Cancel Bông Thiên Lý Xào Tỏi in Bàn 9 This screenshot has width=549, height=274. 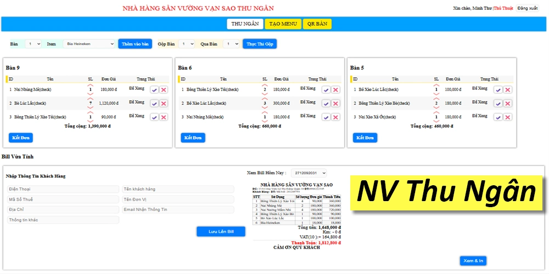(163, 117)
